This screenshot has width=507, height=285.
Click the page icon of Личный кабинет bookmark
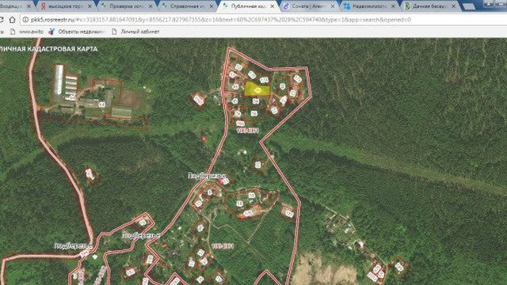pos(114,32)
